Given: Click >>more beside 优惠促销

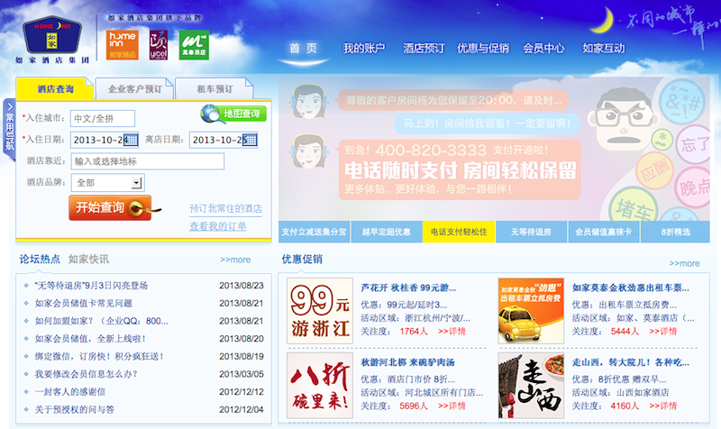Looking at the screenshot, I should click(684, 263).
